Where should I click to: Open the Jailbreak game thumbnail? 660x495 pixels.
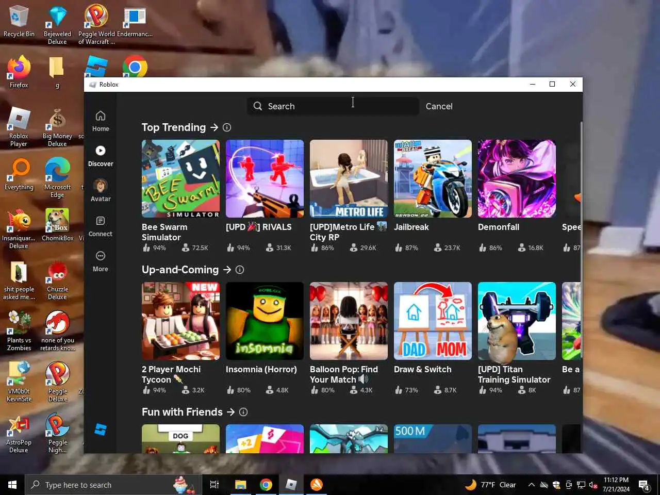[433, 178]
